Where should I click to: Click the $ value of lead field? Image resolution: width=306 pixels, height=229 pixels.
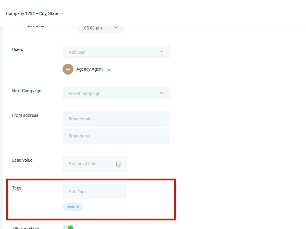(95, 164)
